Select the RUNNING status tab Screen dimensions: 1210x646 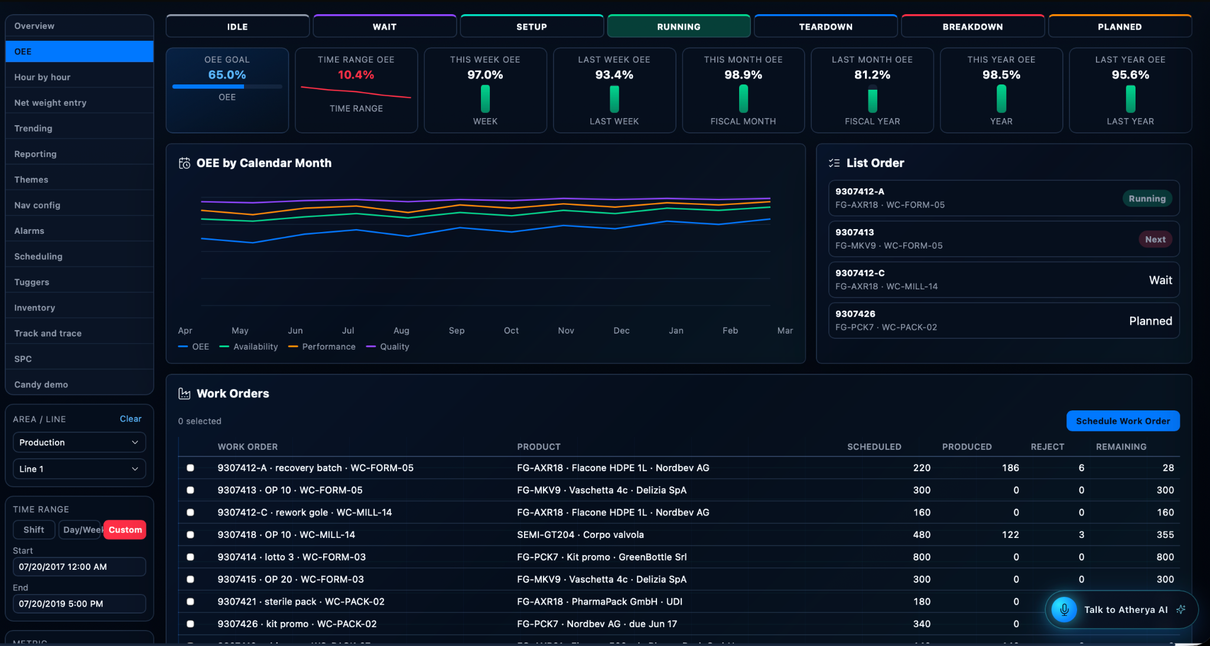(679, 27)
